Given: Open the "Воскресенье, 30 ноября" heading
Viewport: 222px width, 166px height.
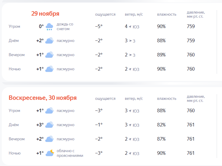Looking at the screenshot, I should pyautogui.click(x=43, y=98).
